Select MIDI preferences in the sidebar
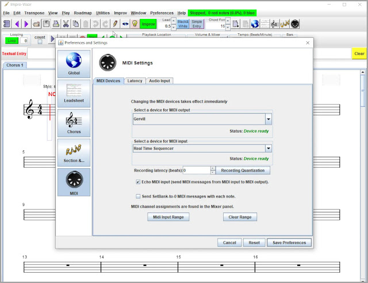Screen dimensions: 368x283 [74, 183]
